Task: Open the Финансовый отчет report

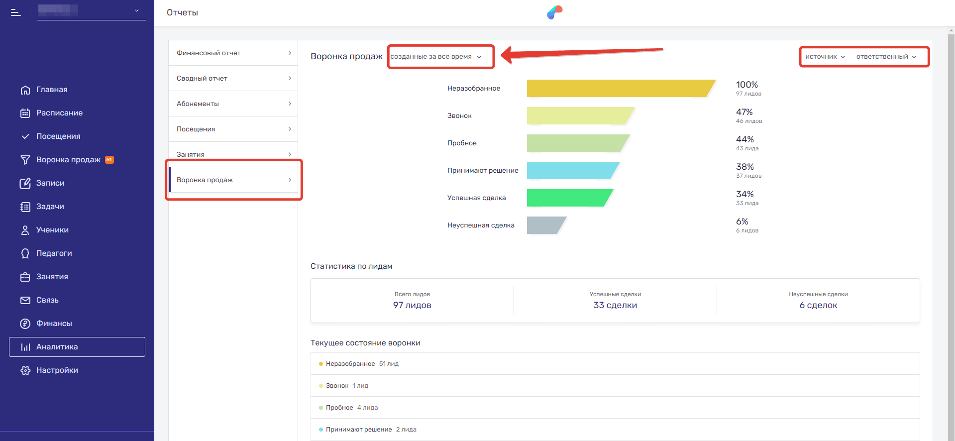Action: pyautogui.click(x=233, y=53)
